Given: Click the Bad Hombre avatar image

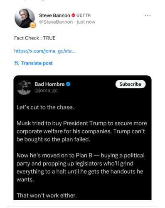Looking at the screenshot, I should tap(24, 87).
